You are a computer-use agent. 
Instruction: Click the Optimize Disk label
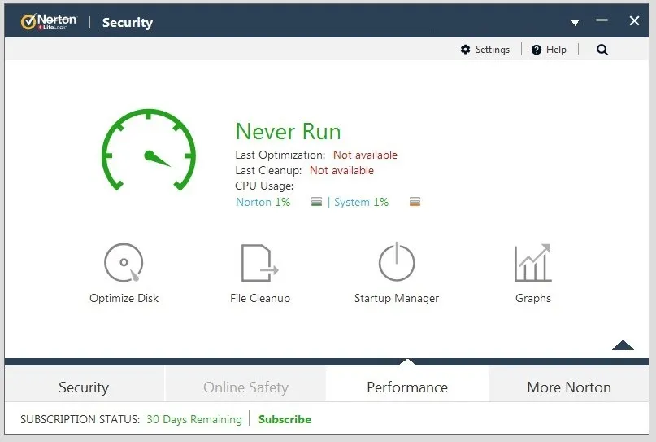point(124,298)
